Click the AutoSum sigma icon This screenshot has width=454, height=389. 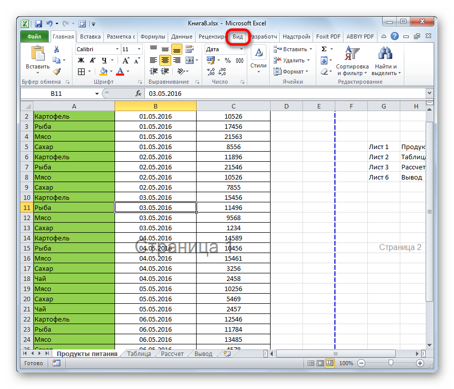coord(324,49)
